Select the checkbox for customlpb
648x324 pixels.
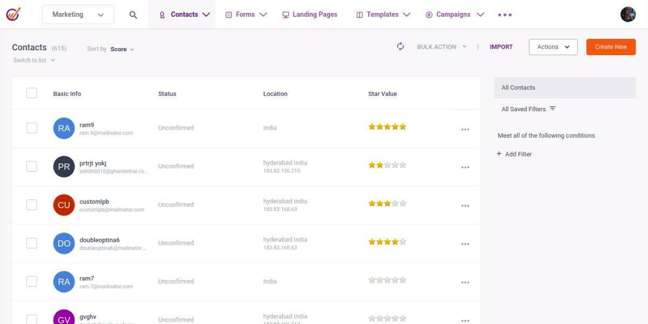coord(31,205)
